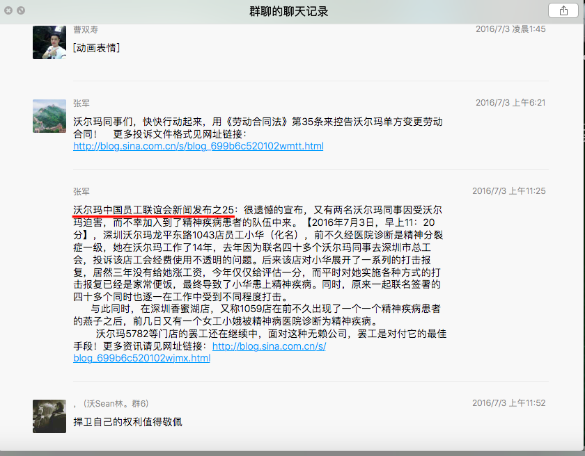Close the chat history window
This screenshot has width=585, height=456.
click(8, 10)
